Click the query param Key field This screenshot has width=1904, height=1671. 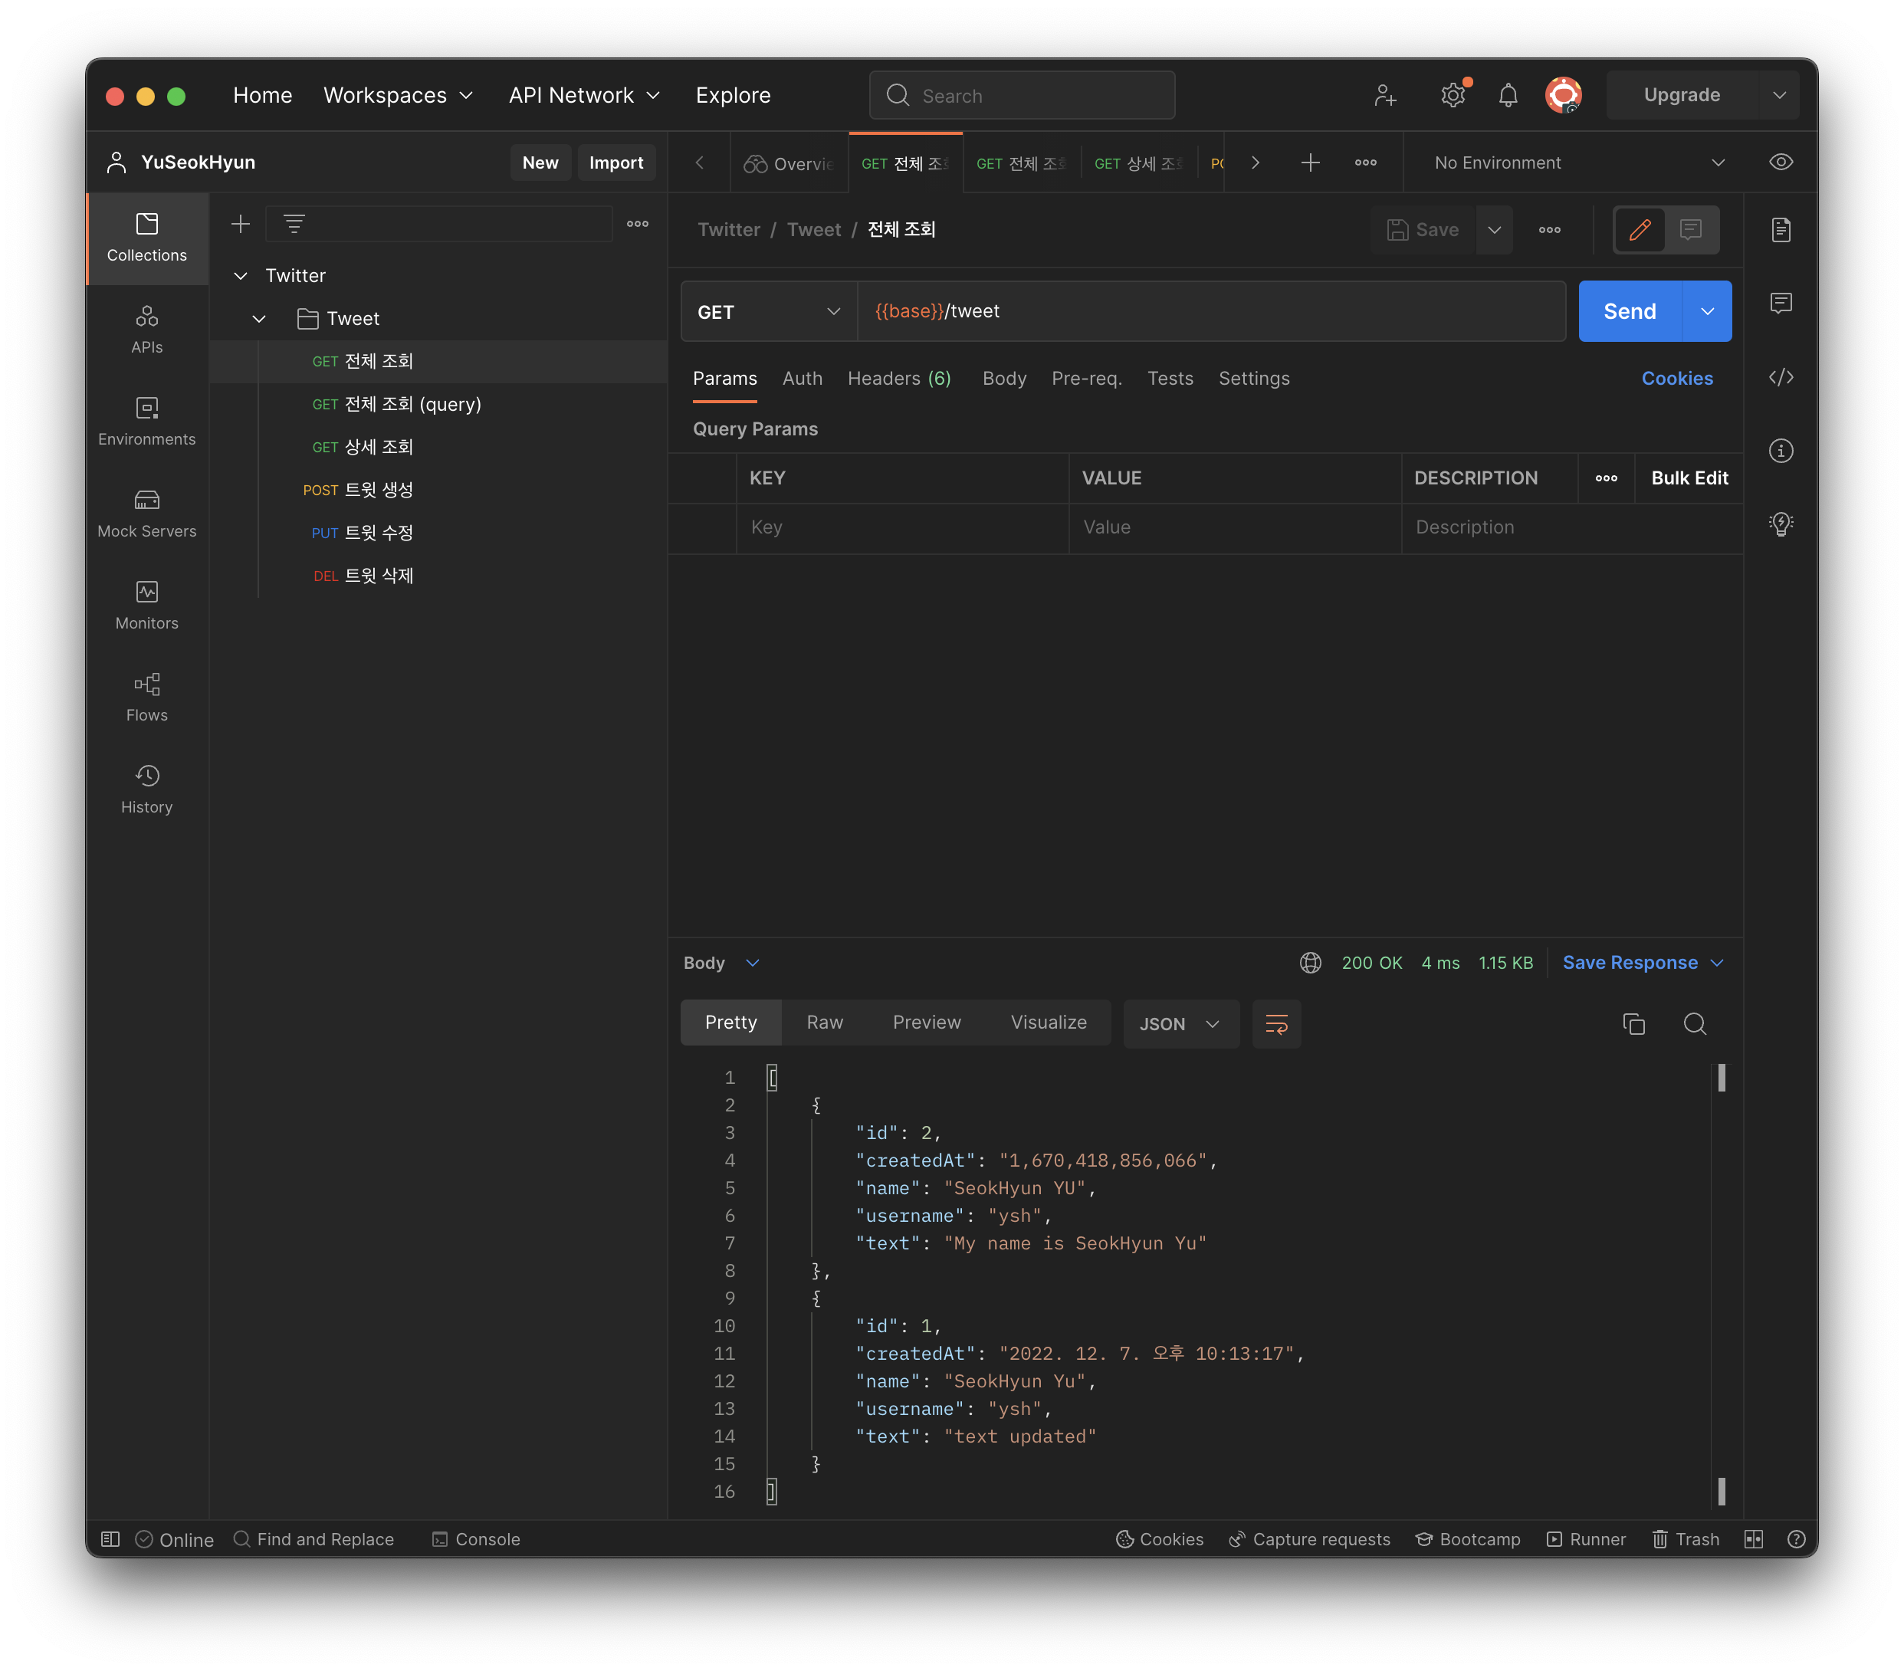click(901, 527)
